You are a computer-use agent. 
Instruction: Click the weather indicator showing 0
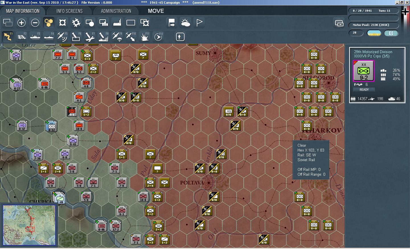[391, 33]
